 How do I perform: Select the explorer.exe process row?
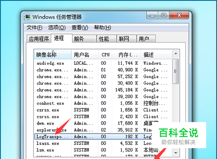click(x=93, y=130)
